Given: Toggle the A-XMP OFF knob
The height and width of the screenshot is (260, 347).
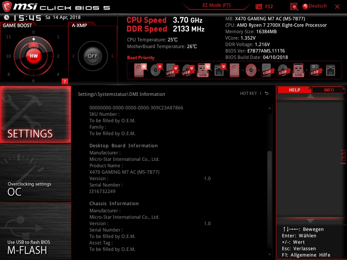Looking at the screenshot, I should pyautogui.click(x=93, y=56).
